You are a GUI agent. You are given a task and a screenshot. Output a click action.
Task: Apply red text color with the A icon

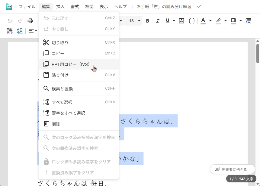point(203,21)
